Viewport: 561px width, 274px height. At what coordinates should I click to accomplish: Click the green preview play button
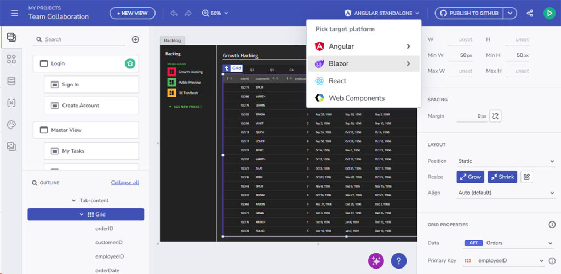(x=549, y=13)
